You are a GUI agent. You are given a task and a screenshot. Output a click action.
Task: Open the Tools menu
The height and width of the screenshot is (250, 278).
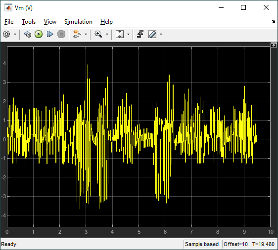click(x=29, y=22)
